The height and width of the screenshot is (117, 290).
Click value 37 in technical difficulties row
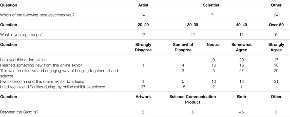coord(143,87)
